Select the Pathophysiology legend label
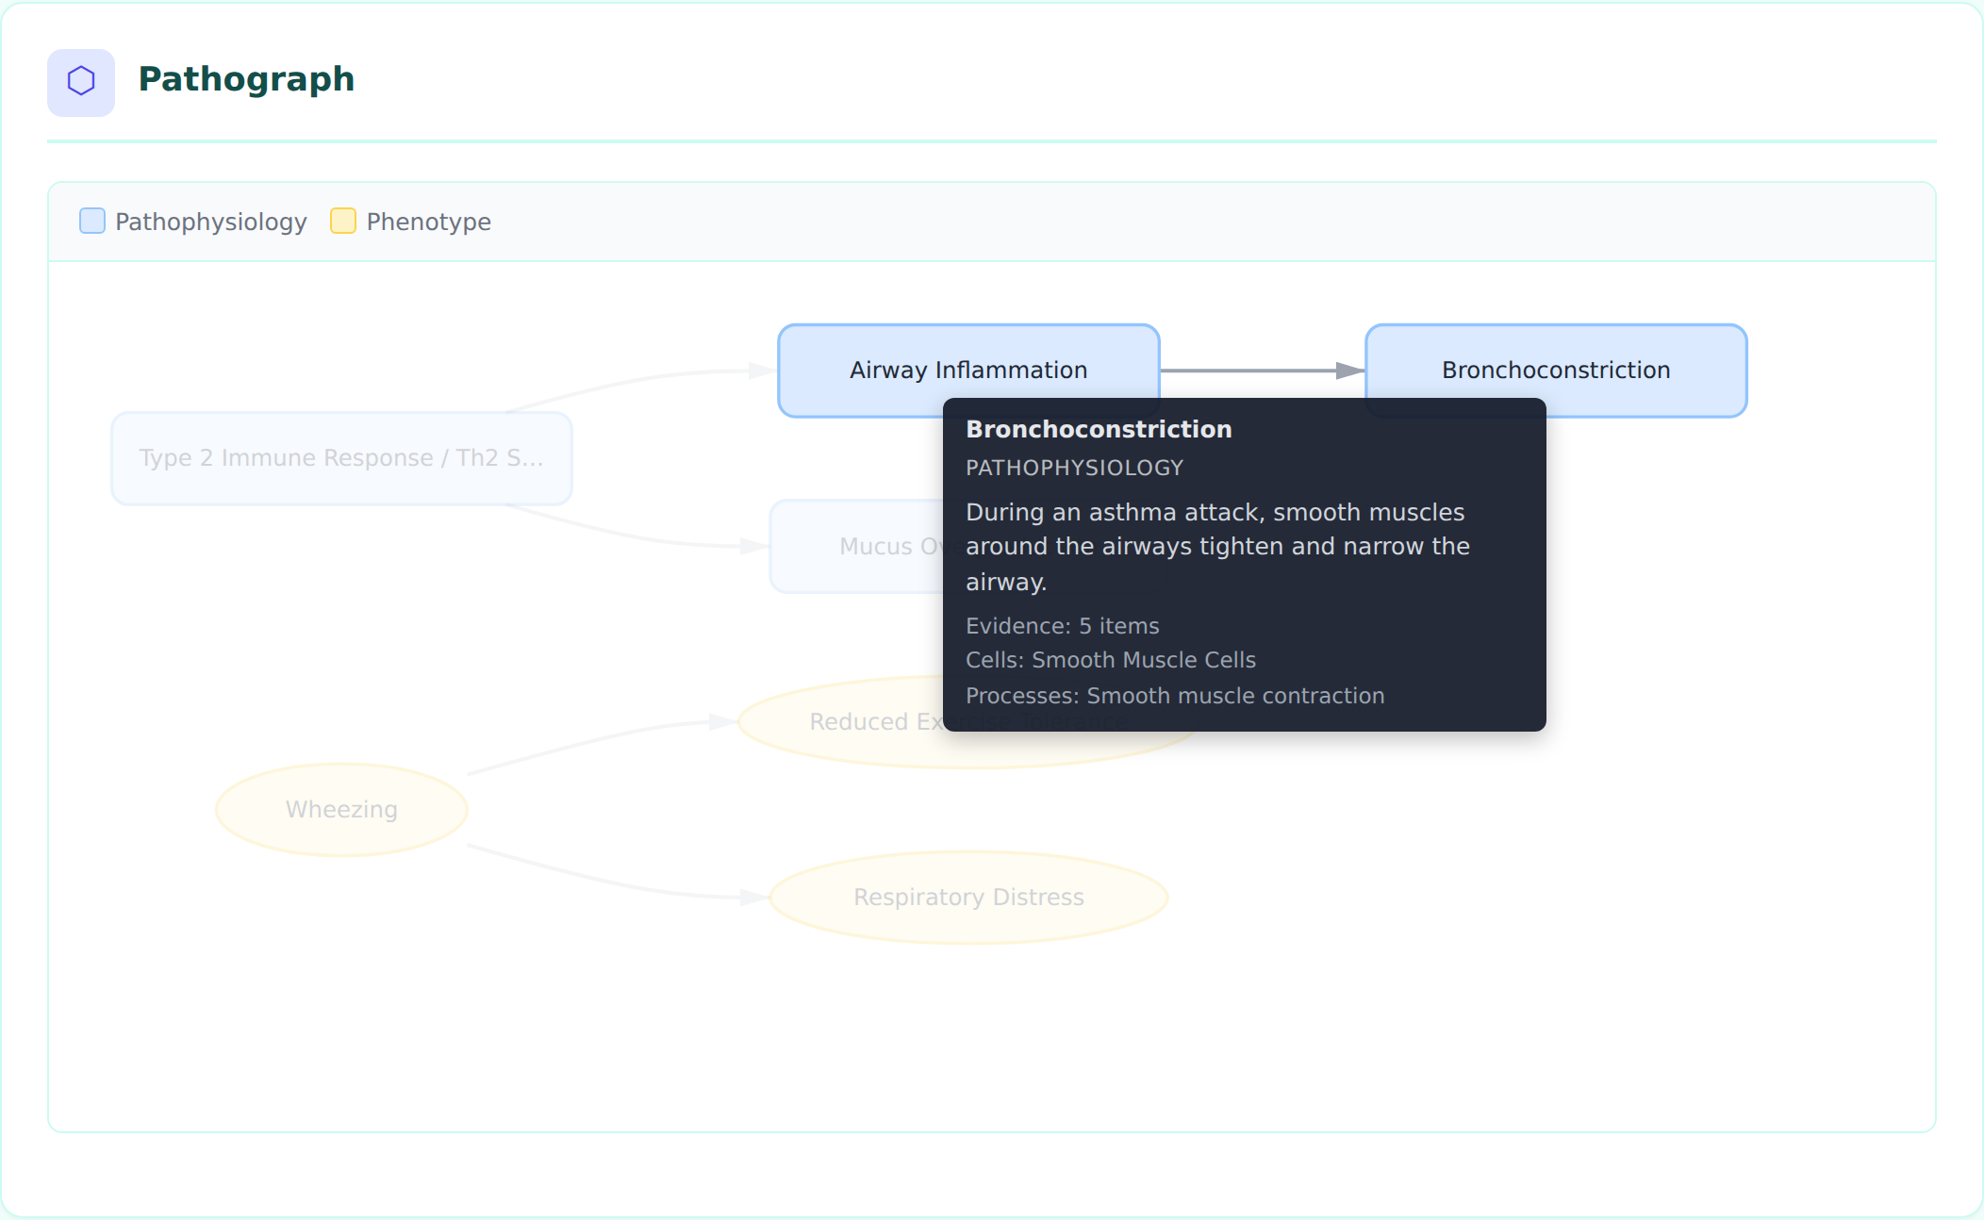The image size is (1984, 1220). [211, 222]
